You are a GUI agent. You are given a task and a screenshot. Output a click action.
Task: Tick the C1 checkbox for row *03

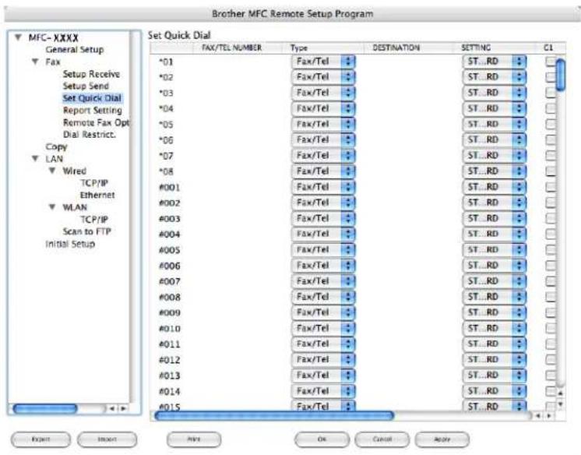click(x=551, y=93)
